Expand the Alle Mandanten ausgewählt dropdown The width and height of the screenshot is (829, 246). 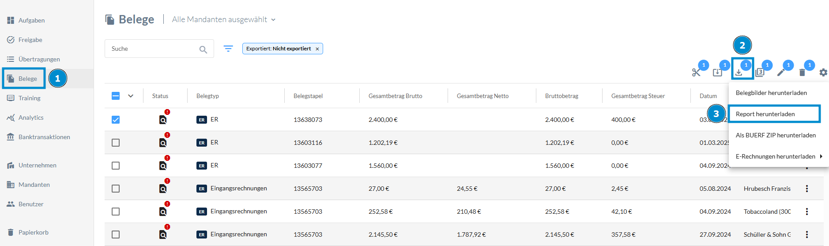click(273, 19)
